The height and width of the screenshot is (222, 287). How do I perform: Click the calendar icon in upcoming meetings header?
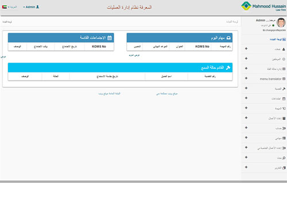point(110,38)
